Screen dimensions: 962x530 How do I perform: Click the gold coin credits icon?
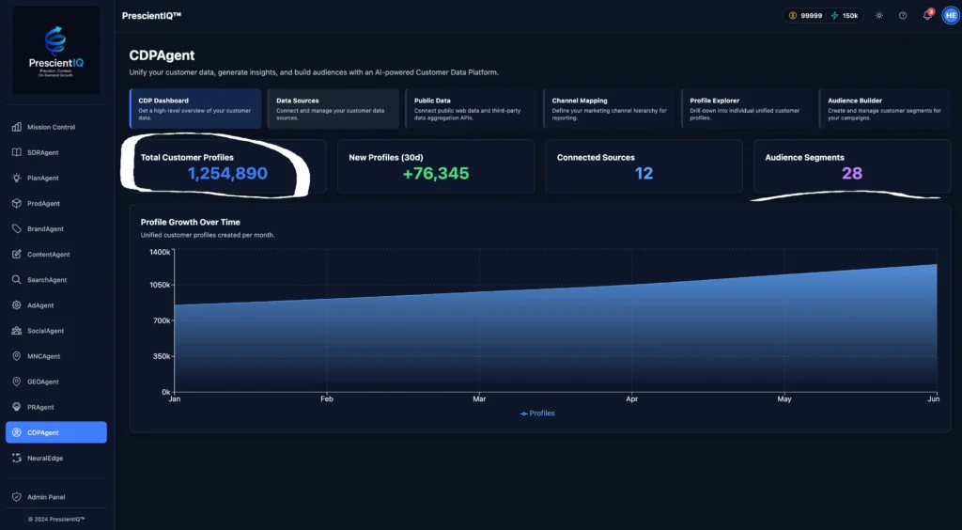pyautogui.click(x=792, y=16)
